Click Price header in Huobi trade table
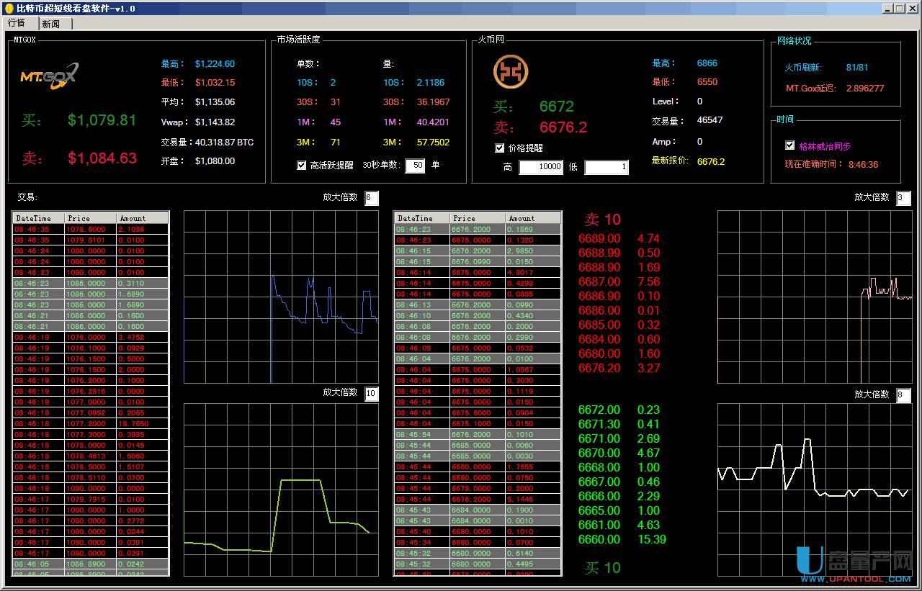The height and width of the screenshot is (591, 922). tap(478, 218)
